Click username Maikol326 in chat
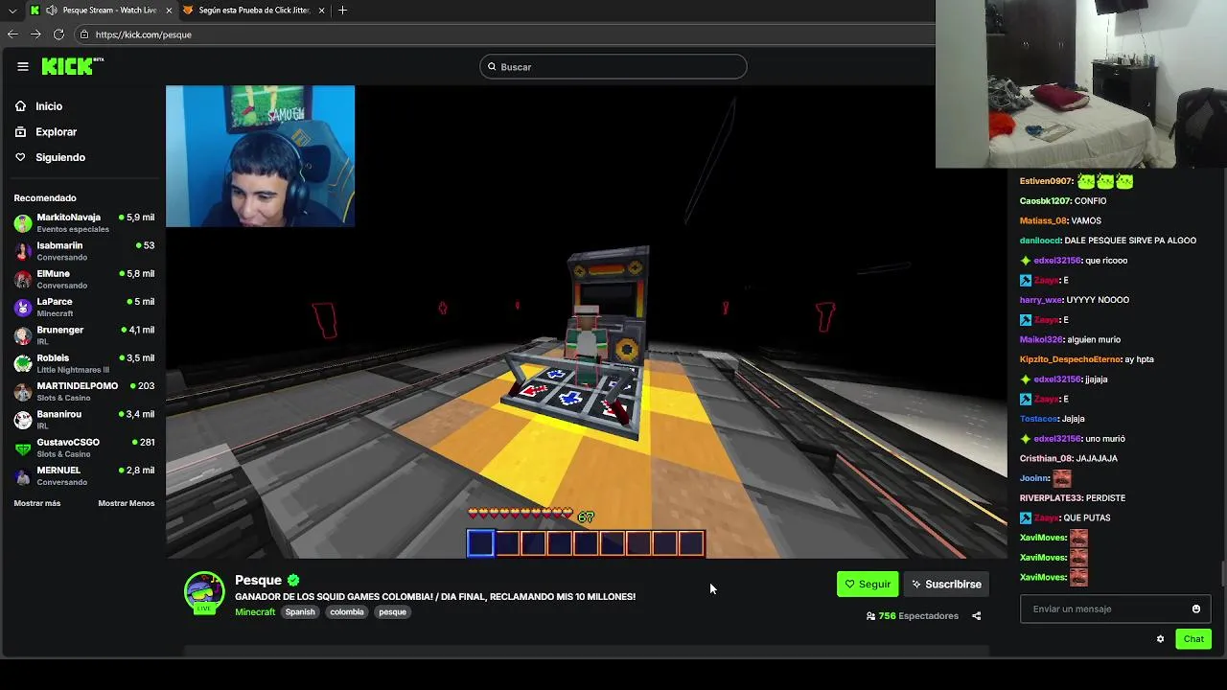Image resolution: width=1227 pixels, height=690 pixels. [x=1042, y=339]
